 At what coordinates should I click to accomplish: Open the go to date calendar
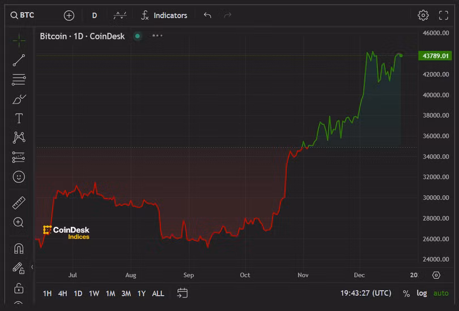(x=182, y=293)
